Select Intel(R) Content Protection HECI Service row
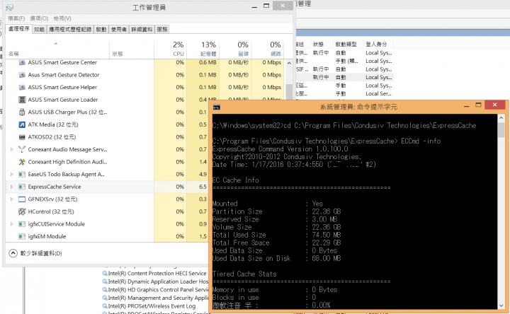This screenshot has width=510, height=314. pyautogui.click(x=157, y=274)
